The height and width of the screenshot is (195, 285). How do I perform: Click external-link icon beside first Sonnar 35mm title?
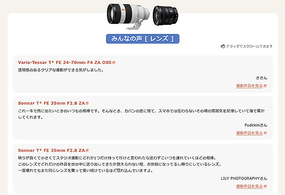click(87, 103)
